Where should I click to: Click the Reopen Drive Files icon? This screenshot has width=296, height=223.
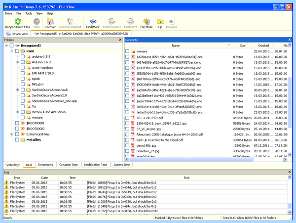point(18,21)
